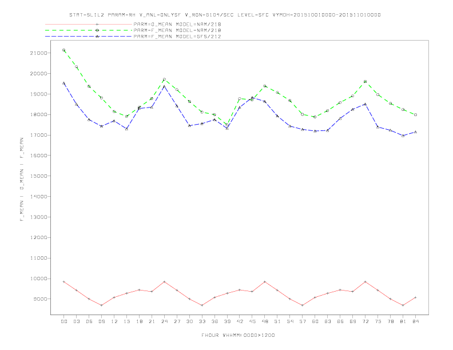This screenshot has width=453, height=350.
Task: Click red observed plus marker at hour 00
Action: (x=64, y=281)
